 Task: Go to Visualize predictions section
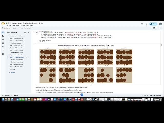[x=17, y=60]
